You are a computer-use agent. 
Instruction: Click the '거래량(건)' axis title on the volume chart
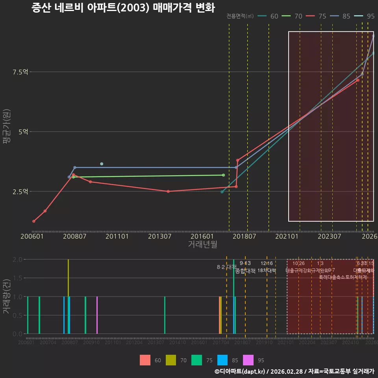point(7,296)
